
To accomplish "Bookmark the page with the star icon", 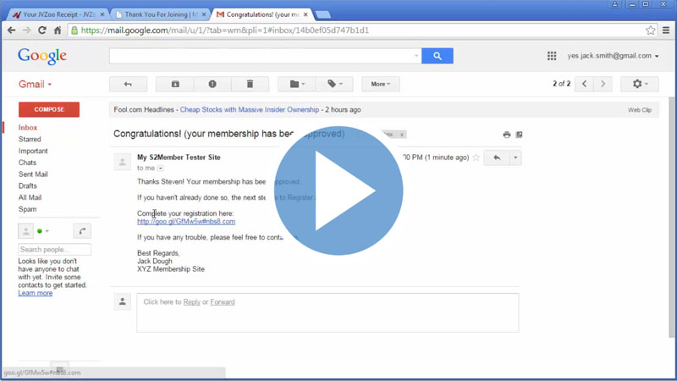I will (x=650, y=30).
